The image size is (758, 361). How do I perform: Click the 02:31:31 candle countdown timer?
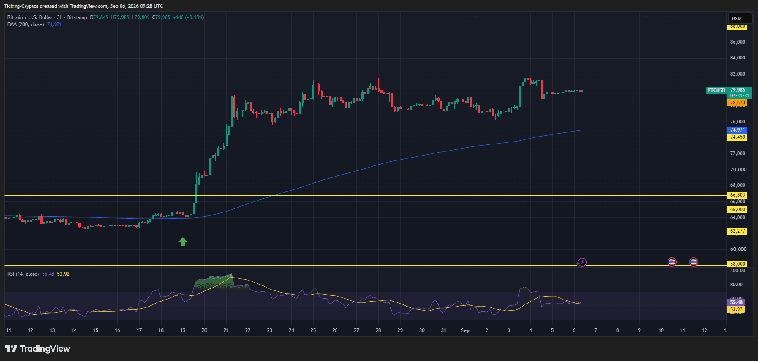point(739,96)
